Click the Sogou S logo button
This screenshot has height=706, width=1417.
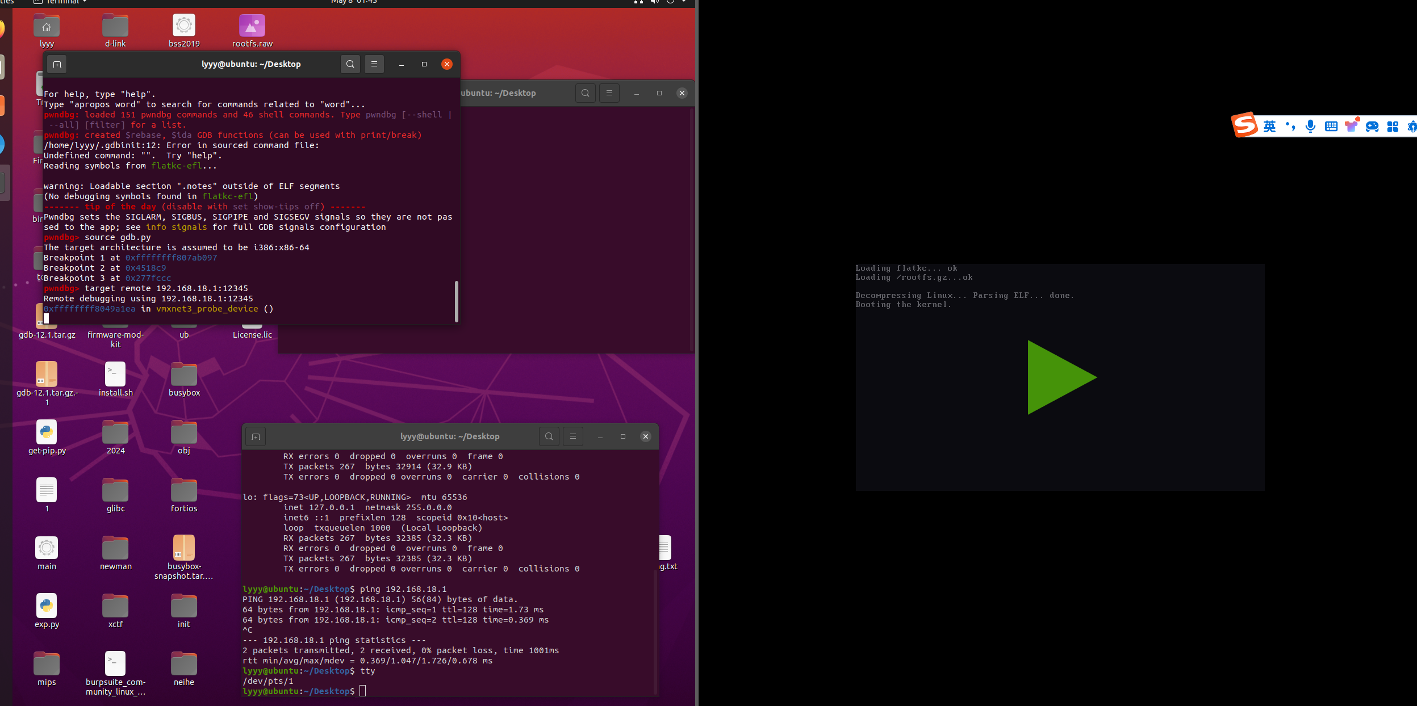click(1244, 125)
